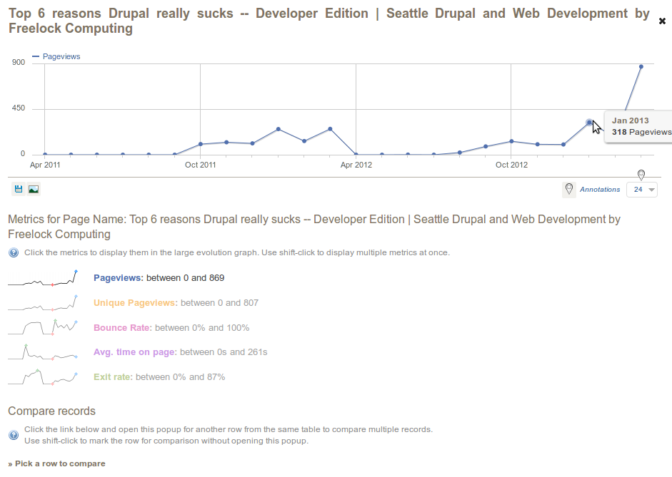672x477 pixels.
Task: Click the highest data point at graph end
Action: coord(641,67)
